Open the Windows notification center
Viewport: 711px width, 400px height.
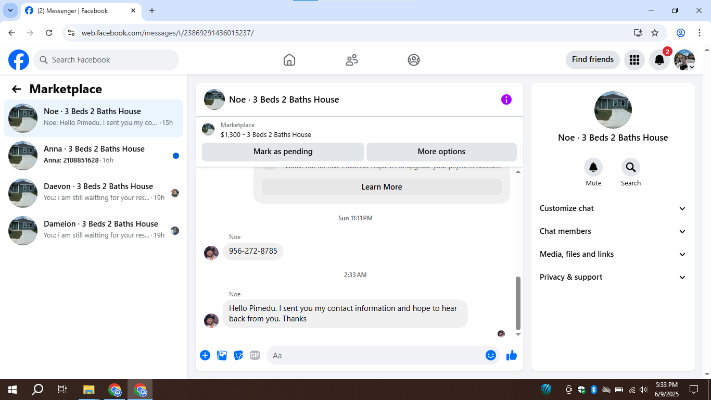pyautogui.click(x=694, y=390)
